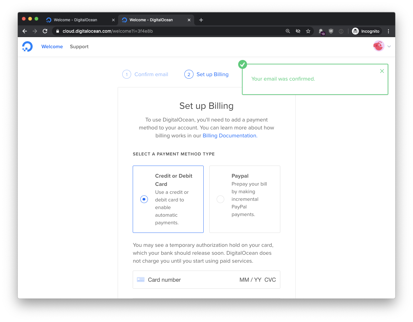This screenshot has width=413, height=322.
Task: Click the DigitalOcean logo icon
Action: [28, 47]
